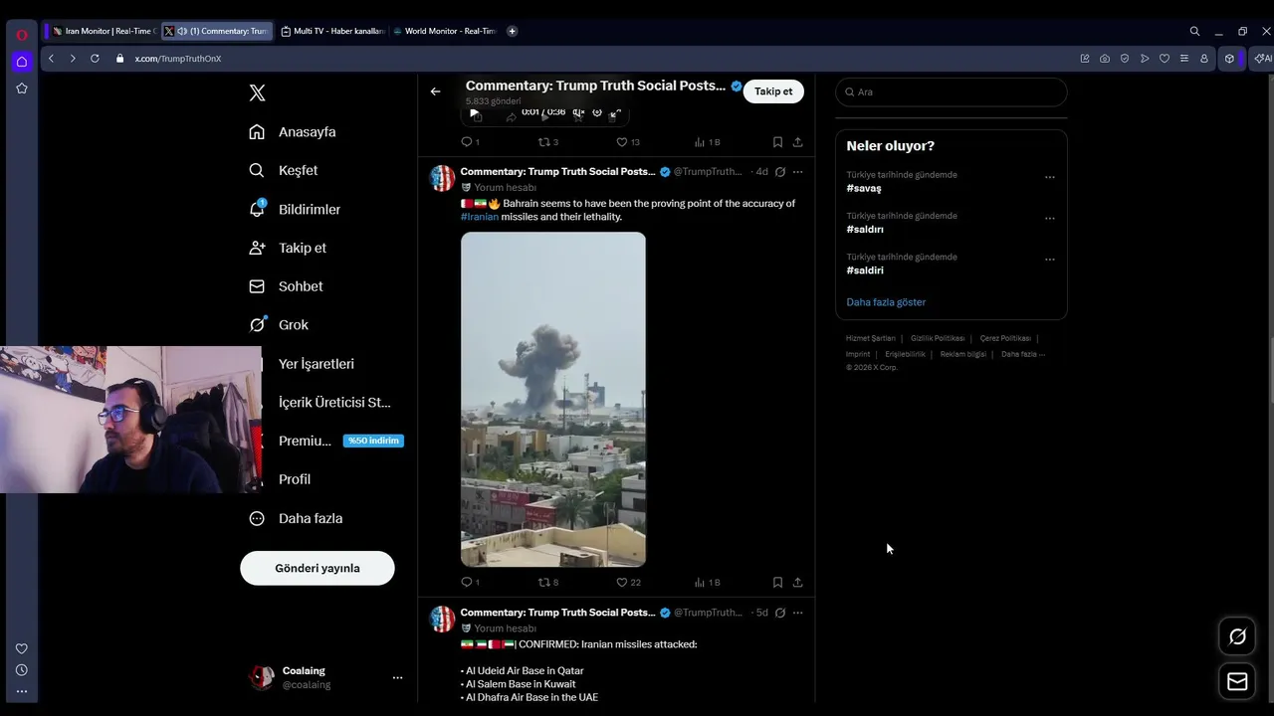
Task: Open options for the #saldırı trend
Action: click(1049, 218)
